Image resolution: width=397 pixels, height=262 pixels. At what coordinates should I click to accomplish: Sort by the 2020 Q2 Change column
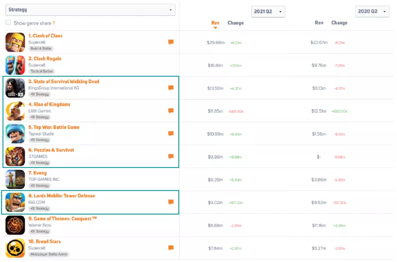(x=339, y=23)
